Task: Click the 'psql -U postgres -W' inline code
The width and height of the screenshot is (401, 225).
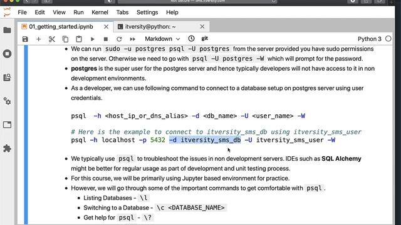Action: pyautogui.click(x=228, y=59)
